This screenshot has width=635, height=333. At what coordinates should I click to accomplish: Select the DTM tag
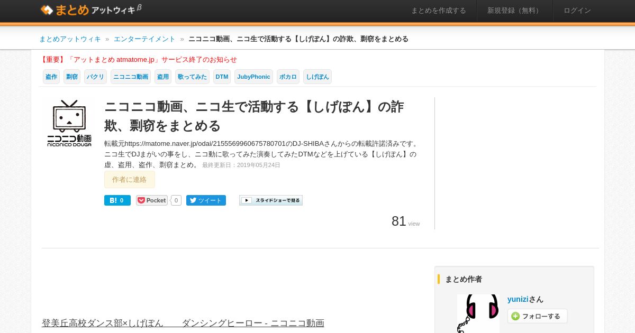tap(222, 77)
